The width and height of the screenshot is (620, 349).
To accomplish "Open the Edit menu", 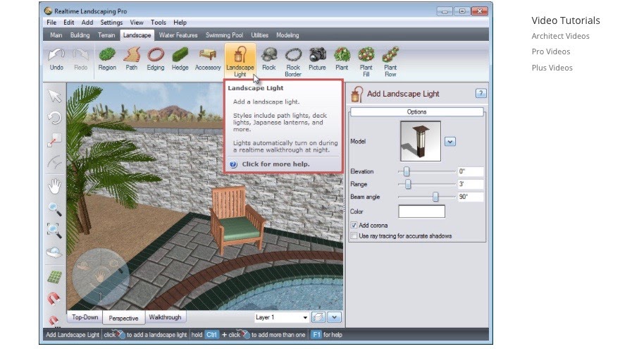I will coord(69,23).
